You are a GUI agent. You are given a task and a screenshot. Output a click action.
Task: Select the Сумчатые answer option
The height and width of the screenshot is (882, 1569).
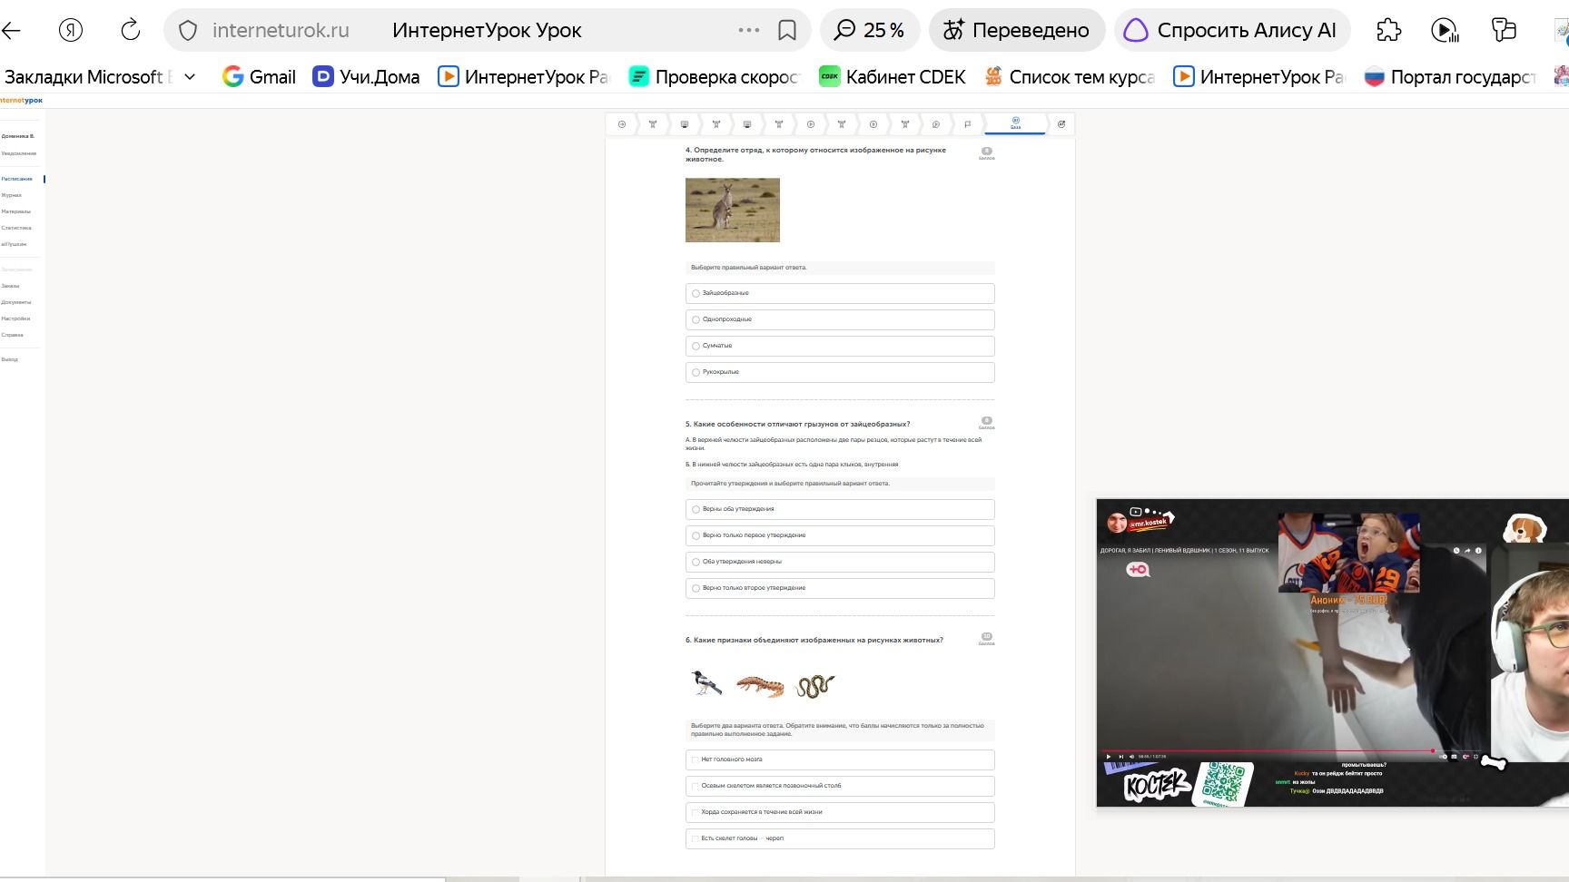coord(840,346)
